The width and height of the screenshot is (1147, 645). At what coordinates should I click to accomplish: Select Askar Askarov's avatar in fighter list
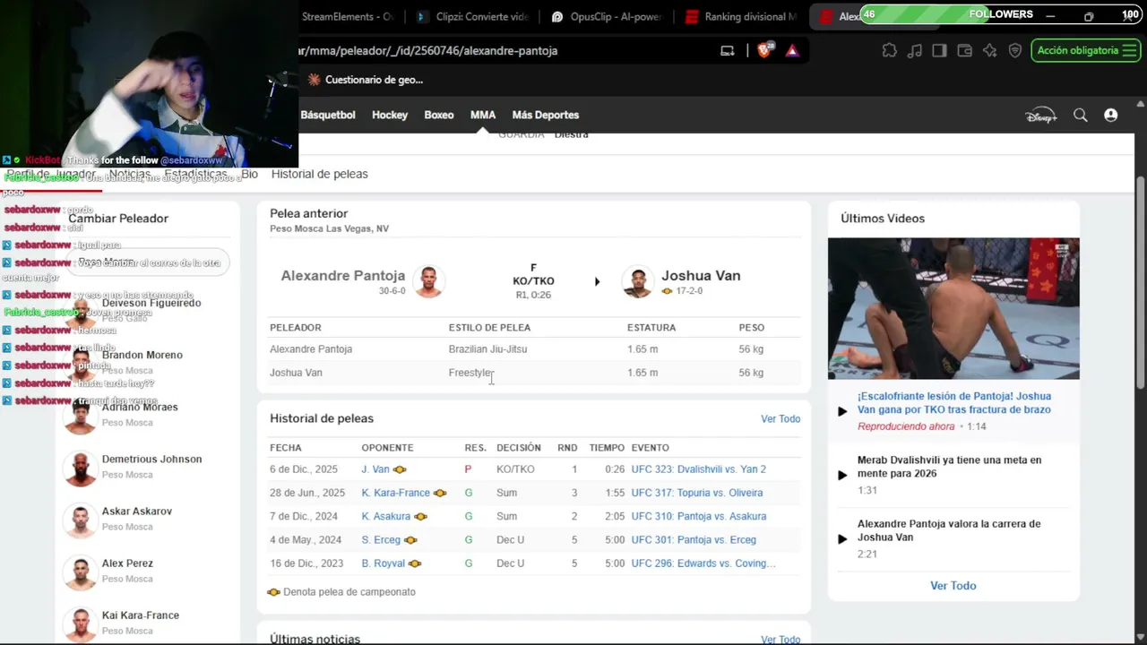pos(81,519)
